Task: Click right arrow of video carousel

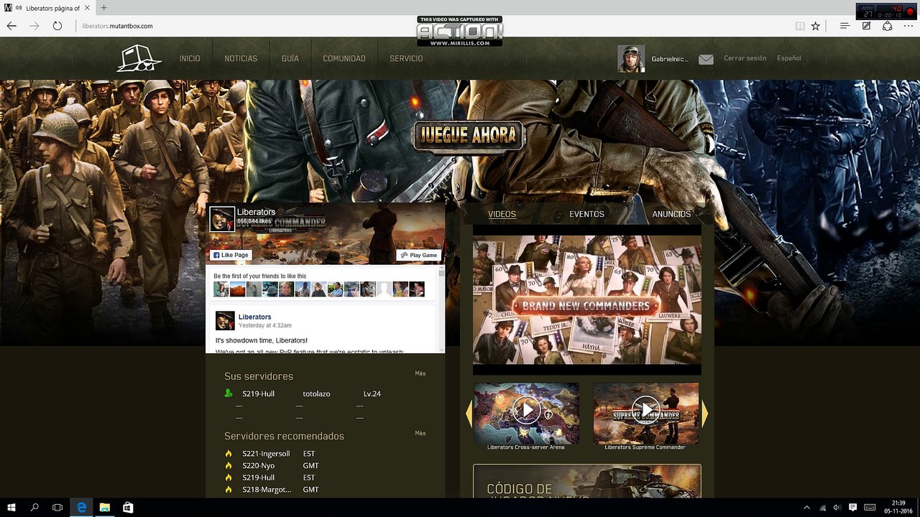Action: point(705,414)
